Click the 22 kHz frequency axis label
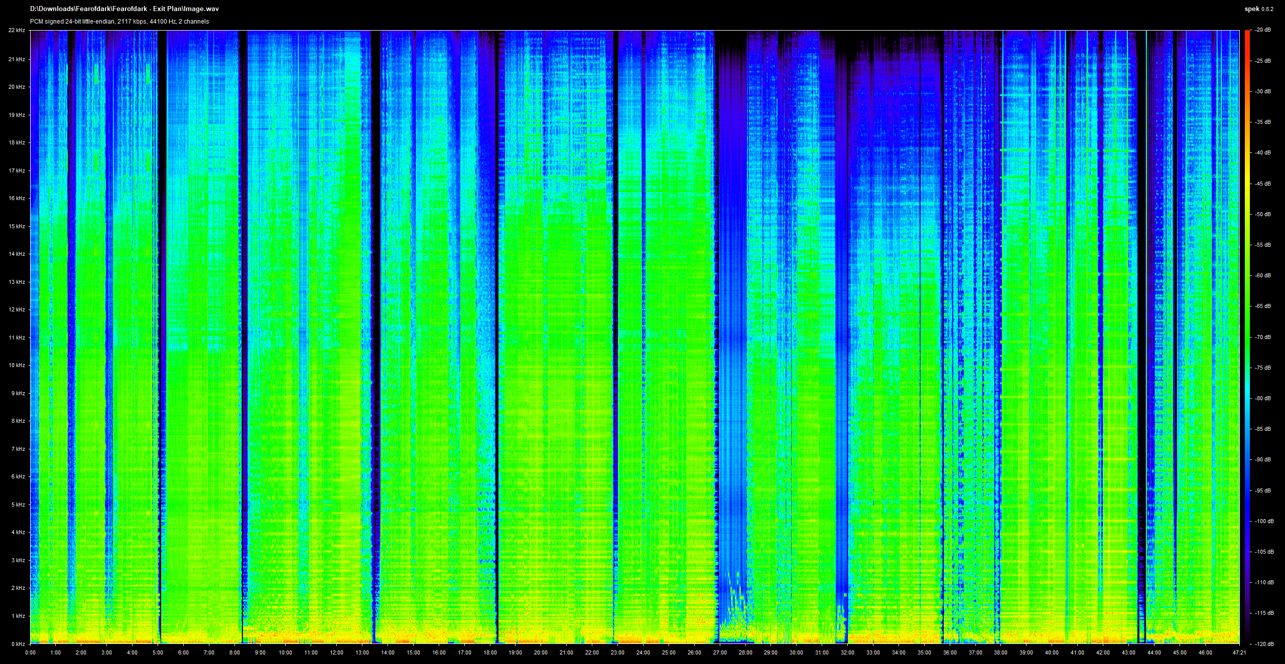 click(x=17, y=31)
